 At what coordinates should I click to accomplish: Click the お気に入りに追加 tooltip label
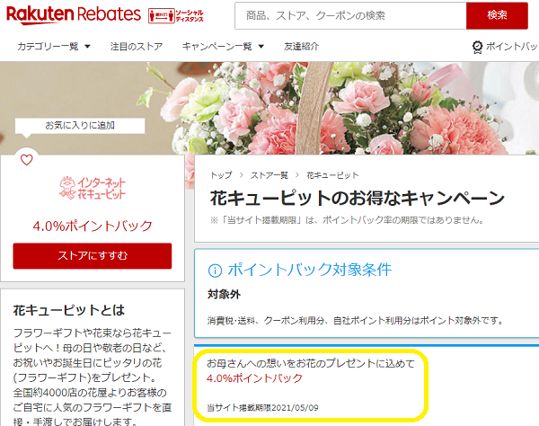tap(80, 126)
